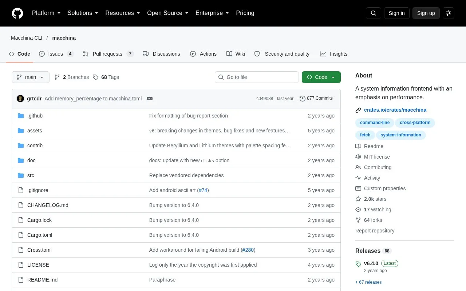This screenshot has height=291, width=466.
Task: Click the grtcdr avatar image
Action: click(x=20, y=99)
